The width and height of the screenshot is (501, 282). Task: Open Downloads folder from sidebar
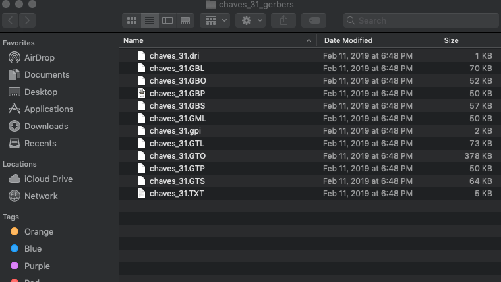coord(45,126)
